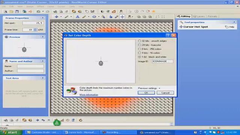Screen dimensions: 240x135
Task: Open the Previous settings dropdown
Action: (149, 88)
